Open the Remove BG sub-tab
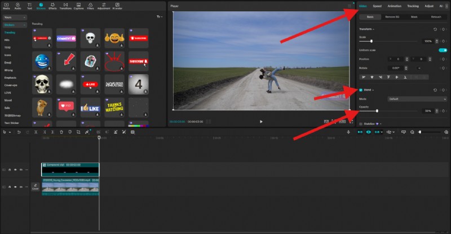 click(x=392, y=17)
